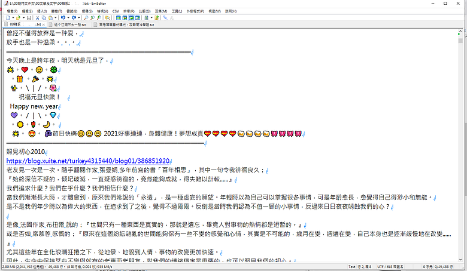Open the 外掛程式(P) menu
467x271 pixels.
pos(195,11)
